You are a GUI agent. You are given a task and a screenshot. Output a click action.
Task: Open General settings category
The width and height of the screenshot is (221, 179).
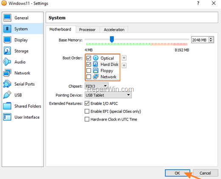(23, 18)
